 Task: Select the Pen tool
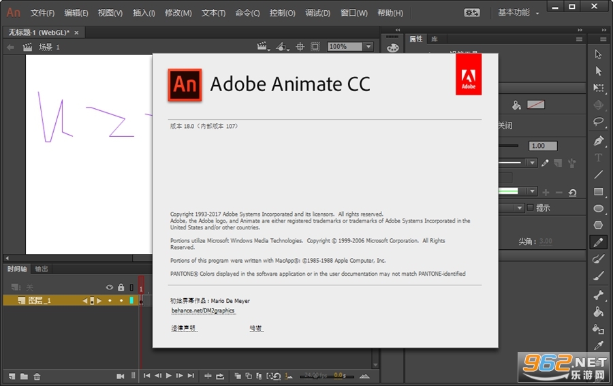tap(598, 141)
